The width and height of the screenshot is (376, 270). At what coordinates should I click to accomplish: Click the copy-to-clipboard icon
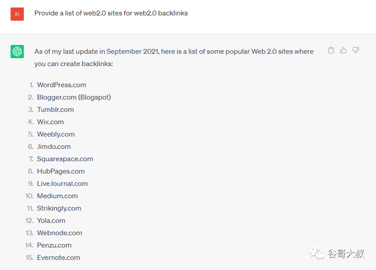pyautogui.click(x=331, y=51)
